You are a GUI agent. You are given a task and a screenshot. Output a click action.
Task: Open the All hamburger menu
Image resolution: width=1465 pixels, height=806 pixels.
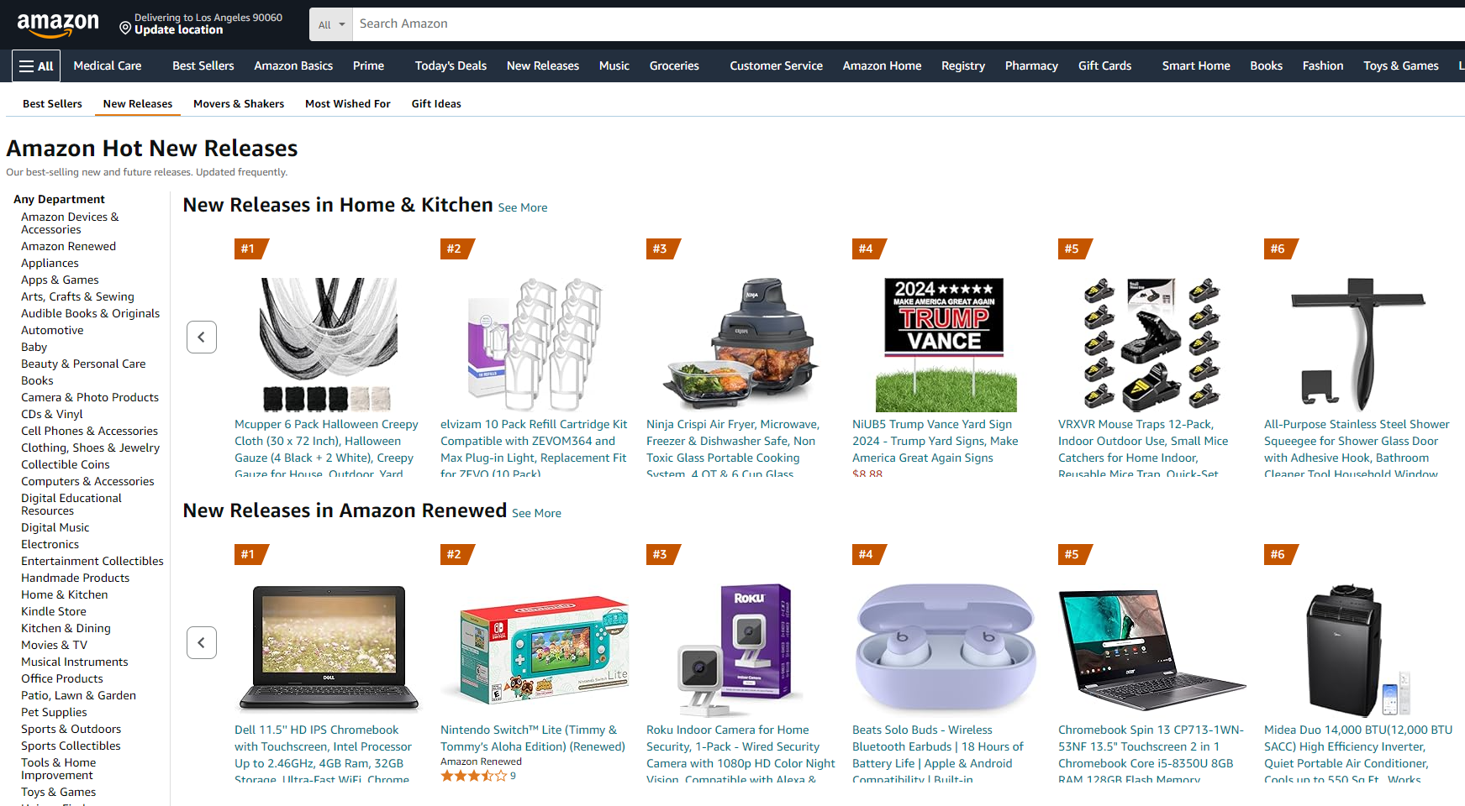click(x=36, y=65)
